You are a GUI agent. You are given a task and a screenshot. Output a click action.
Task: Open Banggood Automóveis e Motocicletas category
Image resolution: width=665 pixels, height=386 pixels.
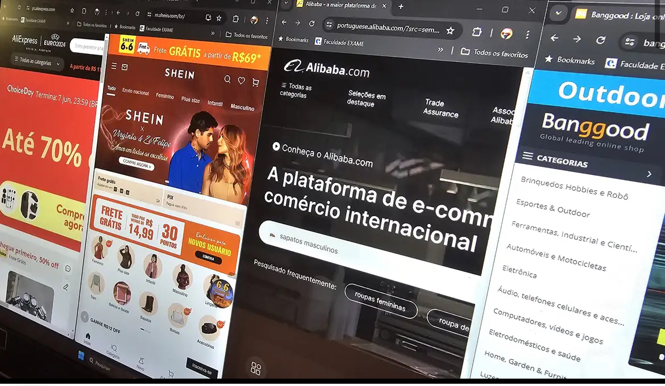[556, 257]
